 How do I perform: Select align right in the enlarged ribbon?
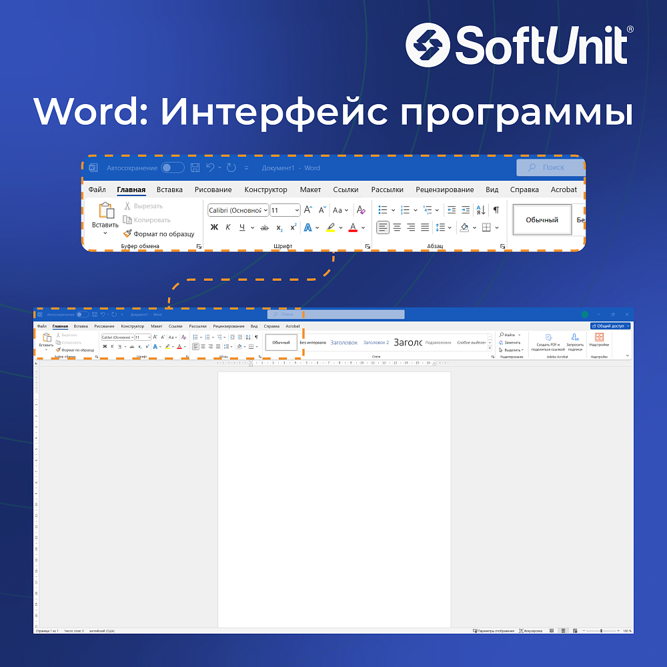(411, 227)
